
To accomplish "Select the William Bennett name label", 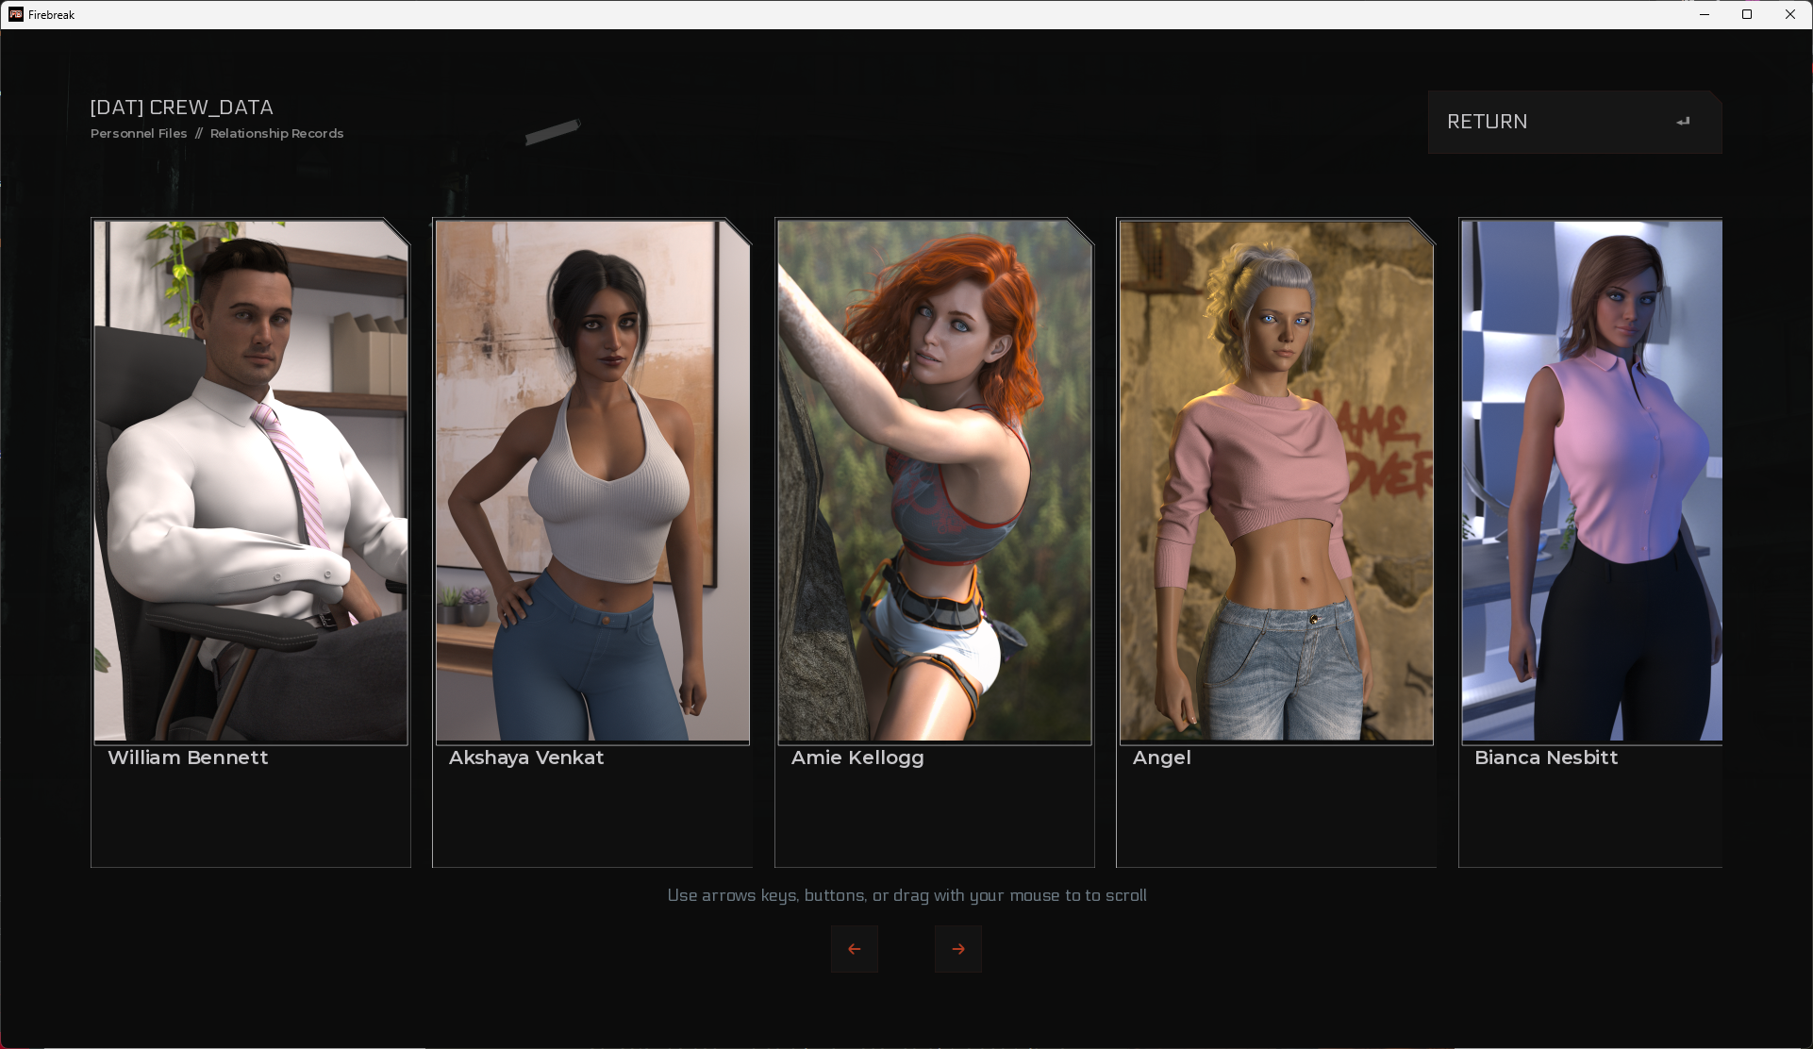I will pos(188,758).
